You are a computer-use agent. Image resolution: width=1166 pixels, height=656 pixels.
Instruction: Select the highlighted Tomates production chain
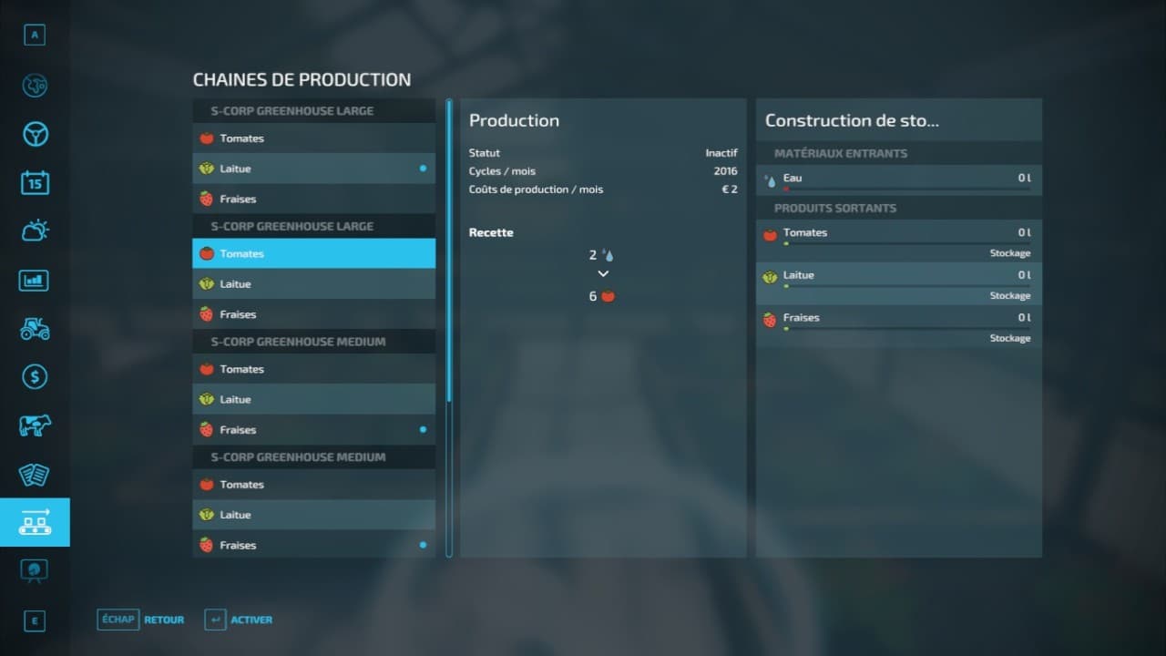313,253
